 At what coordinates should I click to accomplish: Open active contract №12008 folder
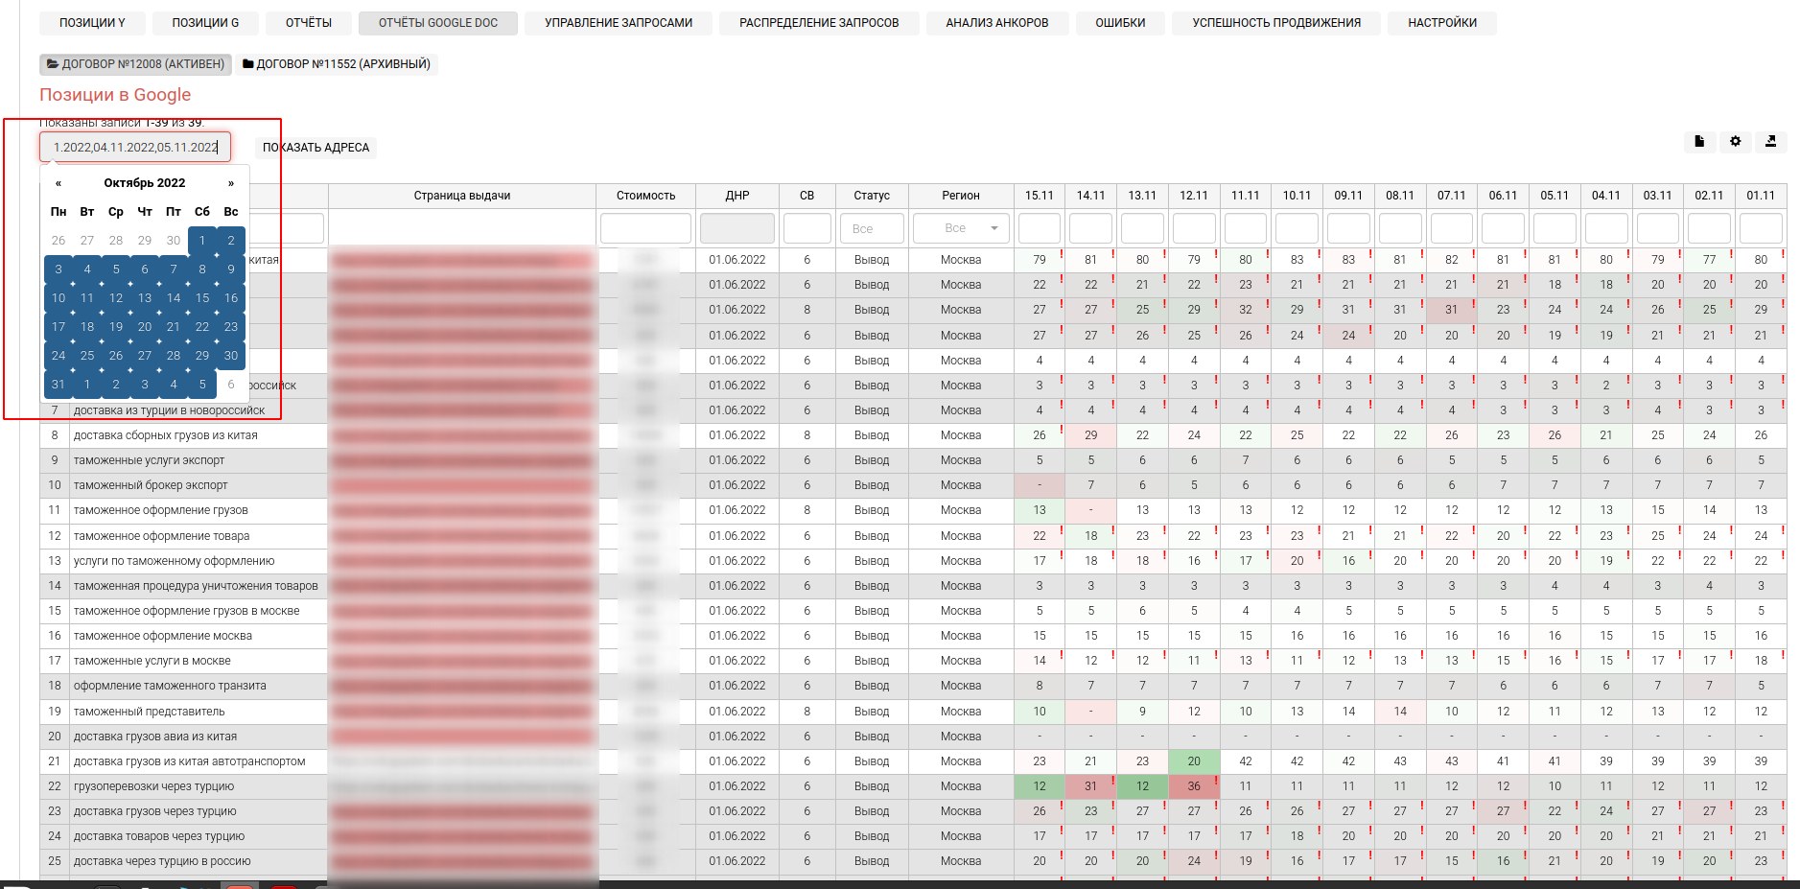click(x=135, y=64)
